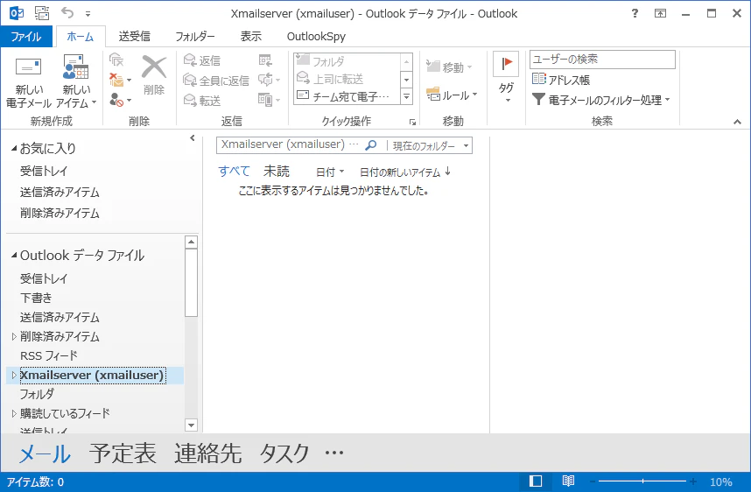
Task: Select the 上司に転送 quick step
Action: click(x=347, y=79)
